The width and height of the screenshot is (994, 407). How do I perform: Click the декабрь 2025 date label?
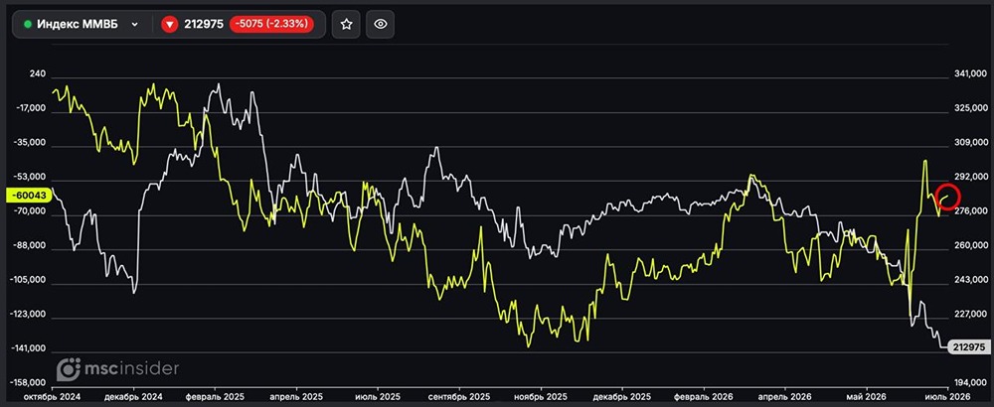coord(622,396)
